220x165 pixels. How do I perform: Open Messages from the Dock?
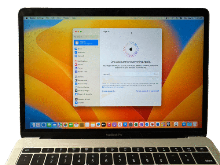[x=49, y=125]
